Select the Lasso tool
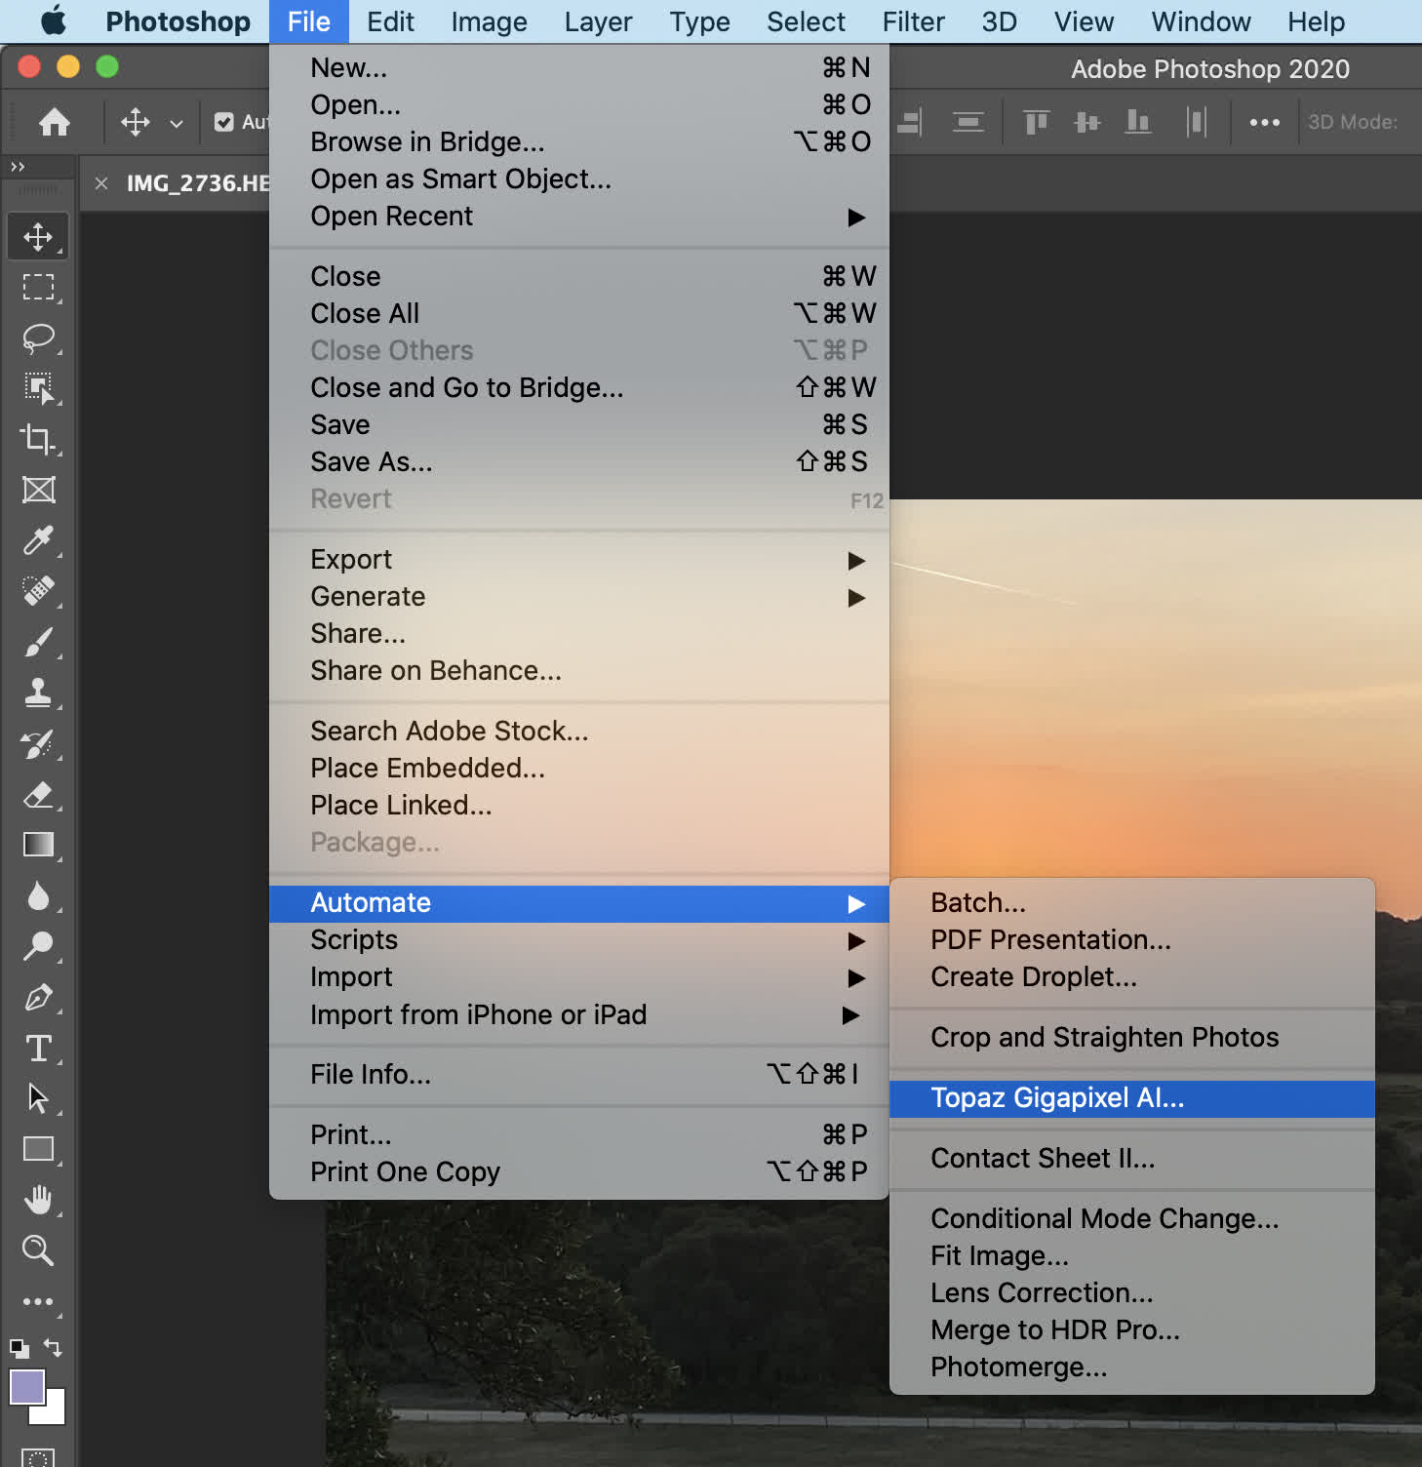Image resolution: width=1422 pixels, height=1467 pixels. click(38, 337)
